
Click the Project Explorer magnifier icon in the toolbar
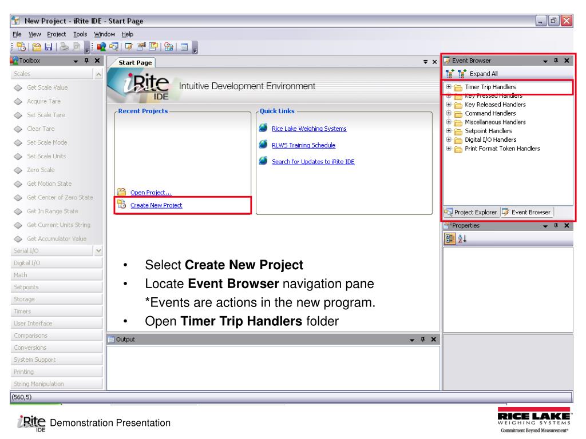point(114,47)
